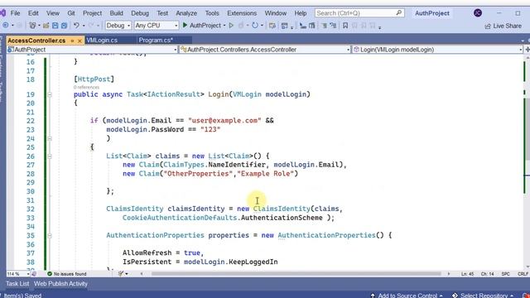The image size is (530, 298).
Task: Open the Git menu
Action: pyautogui.click(x=71, y=13)
